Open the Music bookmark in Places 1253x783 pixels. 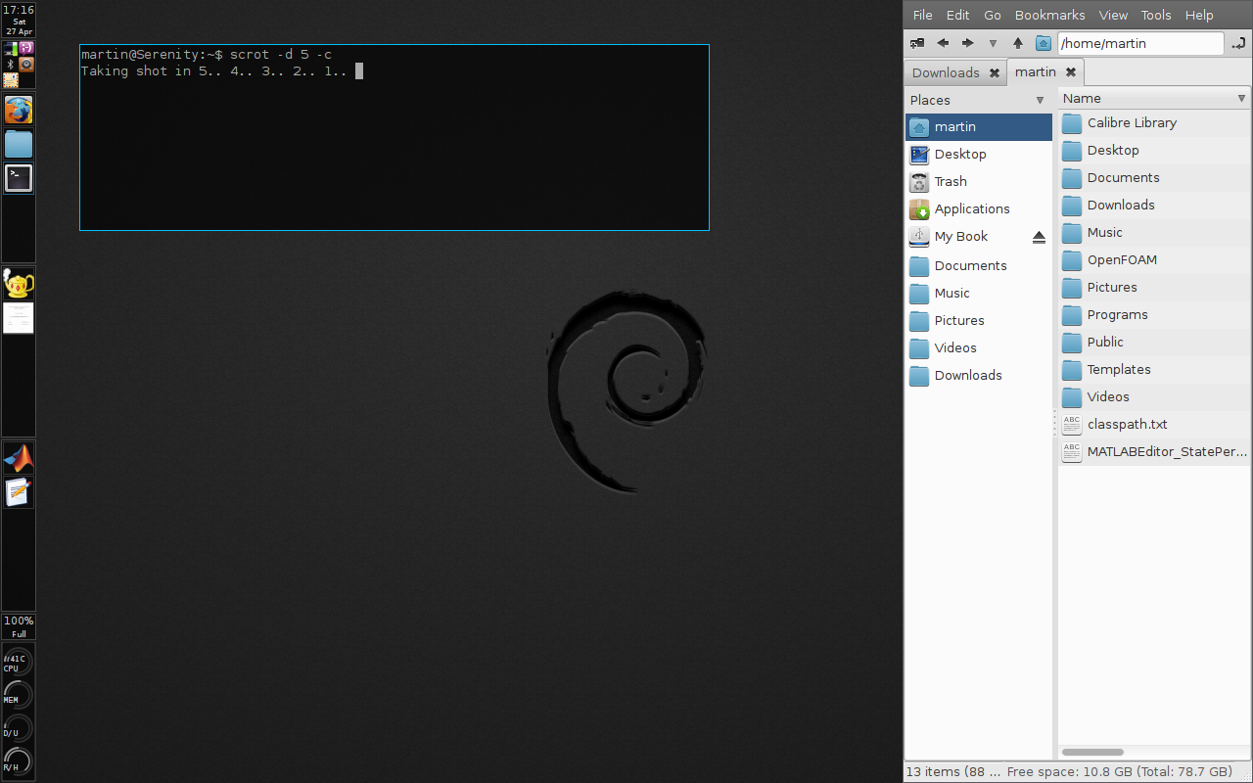click(979, 294)
